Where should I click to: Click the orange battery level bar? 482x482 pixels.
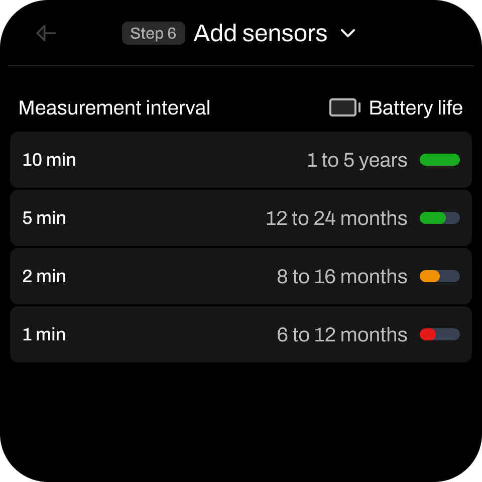click(439, 276)
